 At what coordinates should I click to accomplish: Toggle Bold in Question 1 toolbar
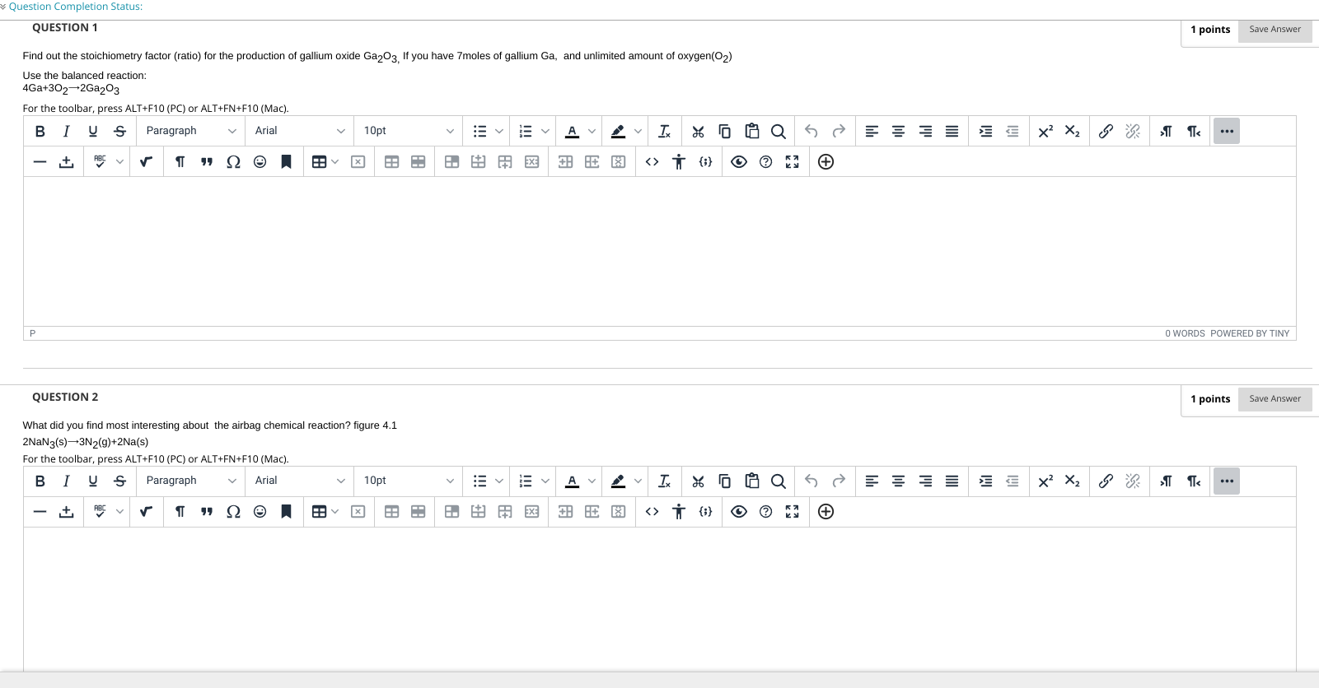pos(40,131)
